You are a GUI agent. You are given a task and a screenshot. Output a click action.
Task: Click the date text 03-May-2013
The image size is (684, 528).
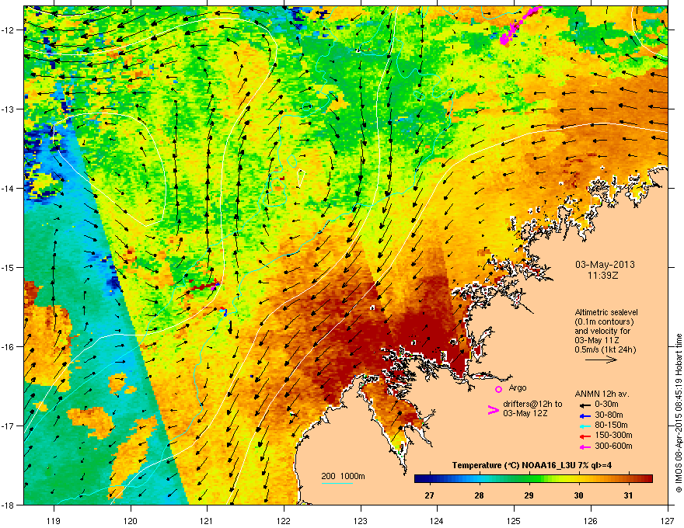pyautogui.click(x=605, y=265)
